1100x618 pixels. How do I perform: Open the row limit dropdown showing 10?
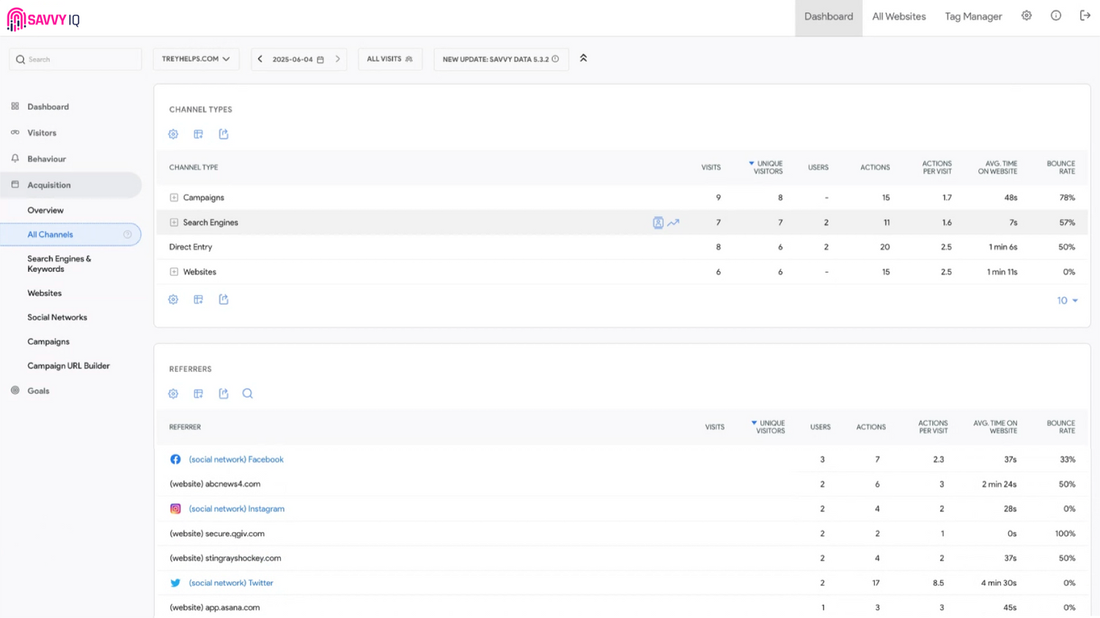click(x=1067, y=301)
